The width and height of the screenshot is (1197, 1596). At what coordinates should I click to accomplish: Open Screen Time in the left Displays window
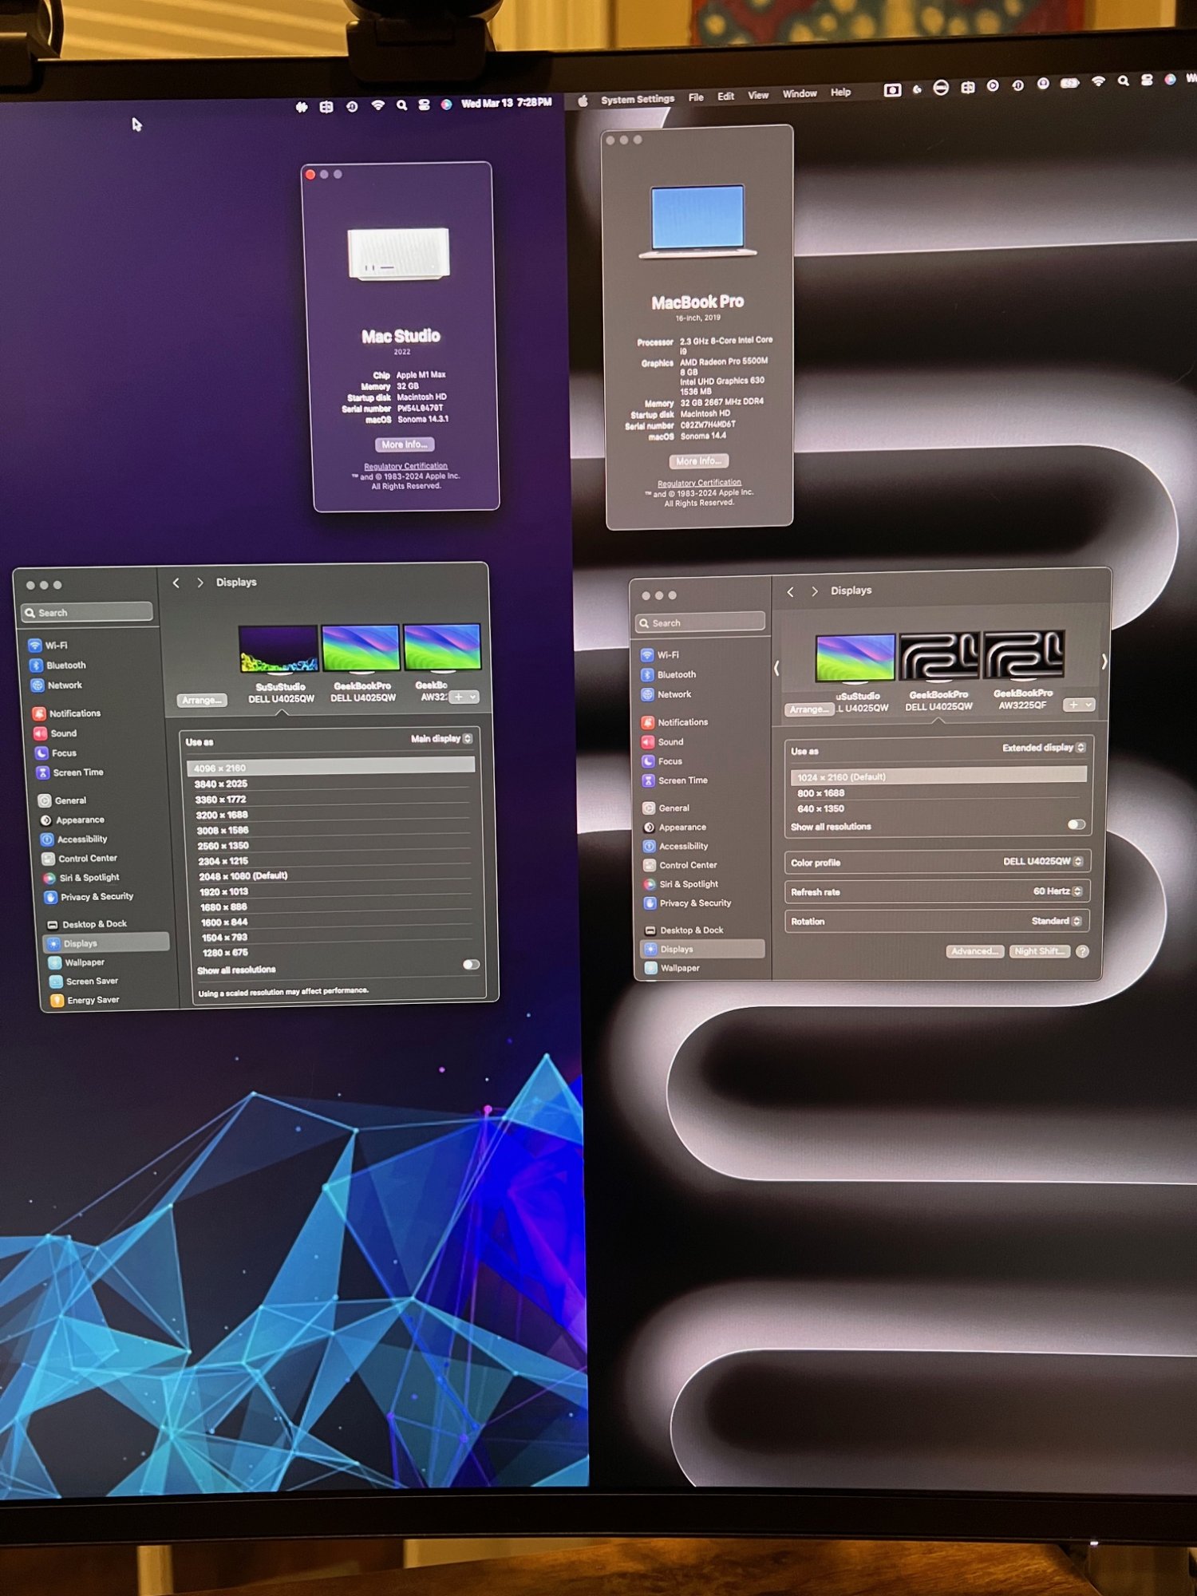[x=70, y=772]
